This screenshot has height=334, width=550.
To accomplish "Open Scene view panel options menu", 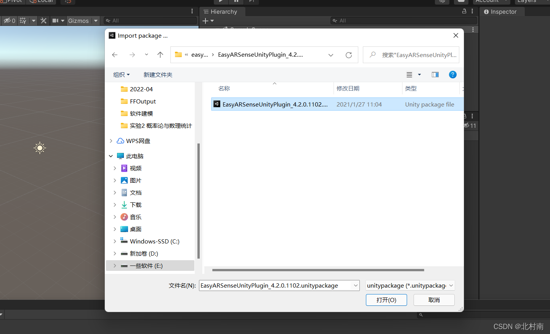I will 192,11.
